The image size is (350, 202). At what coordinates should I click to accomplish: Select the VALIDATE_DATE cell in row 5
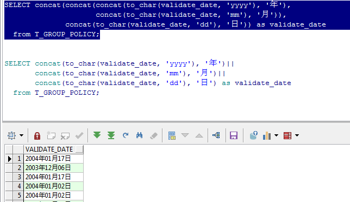[x=54, y=196]
